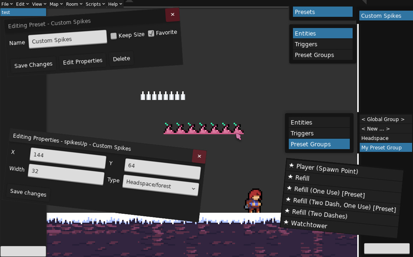
Task: Click the star next to Refill (Two Dash, One Use)
Action: pos(288,199)
